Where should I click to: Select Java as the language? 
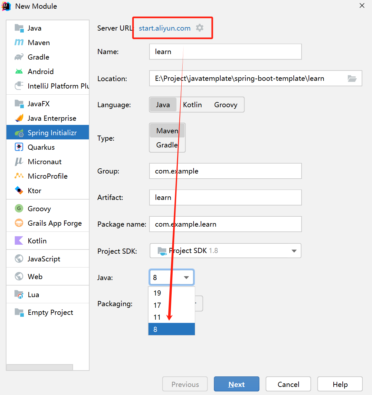(x=163, y=105)
